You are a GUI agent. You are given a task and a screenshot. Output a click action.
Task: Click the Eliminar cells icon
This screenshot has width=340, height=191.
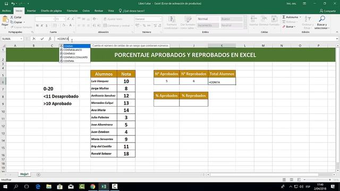(264, 19)
